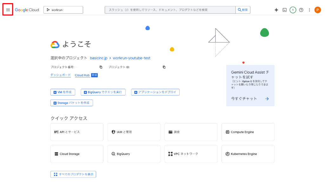Copy the project ID

(x=164, y=67)
